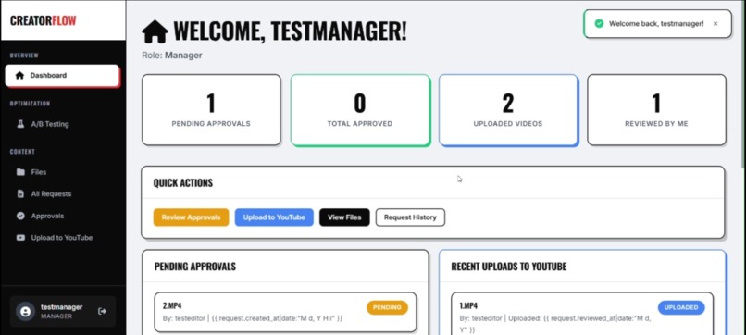The height and width of the screenshot is (335, 746).
Task: Click the checkmark icon beside Approvals
Action: pos(20,216)
